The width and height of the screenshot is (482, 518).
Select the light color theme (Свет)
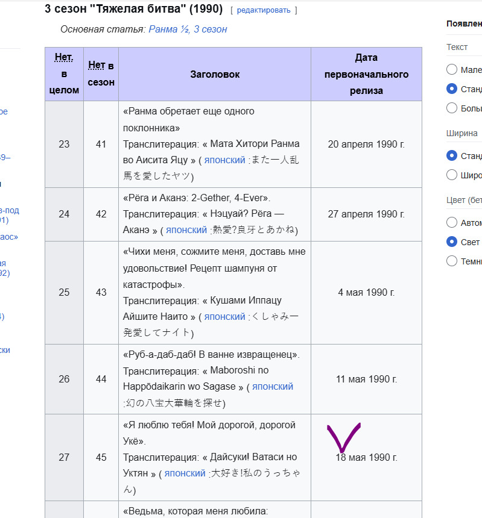coord(452,242)
